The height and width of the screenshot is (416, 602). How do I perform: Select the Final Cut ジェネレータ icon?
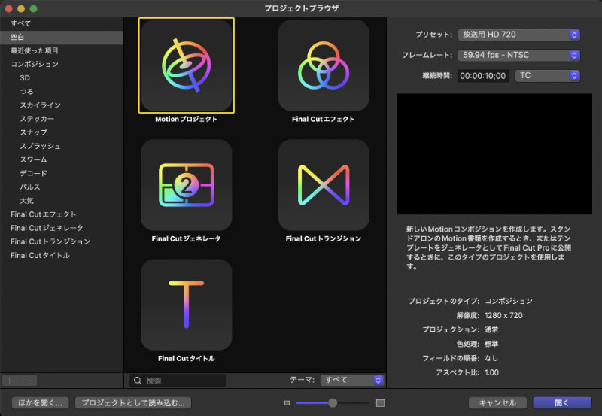point(186,185)
